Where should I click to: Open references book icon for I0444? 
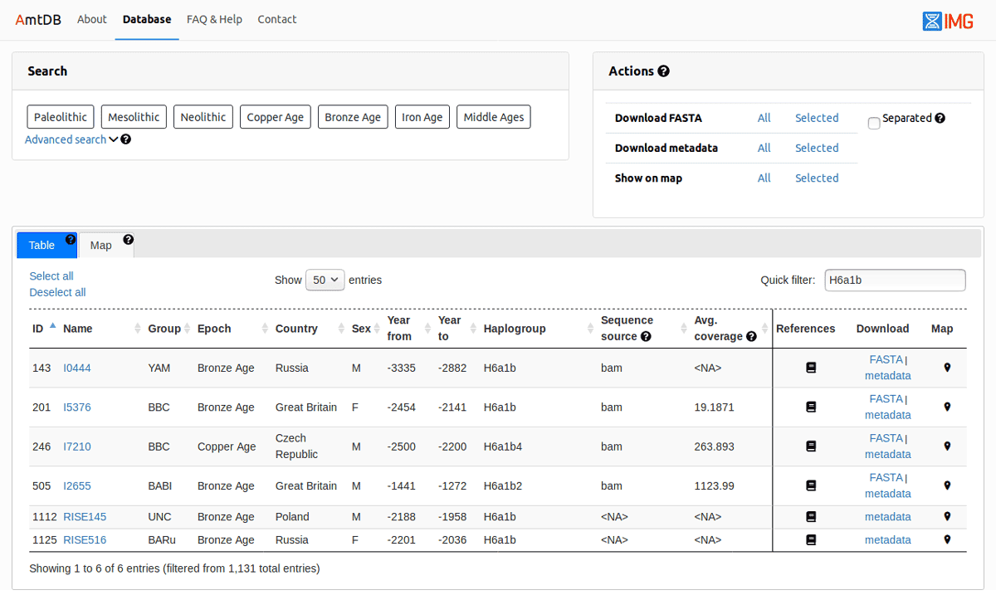811,368
